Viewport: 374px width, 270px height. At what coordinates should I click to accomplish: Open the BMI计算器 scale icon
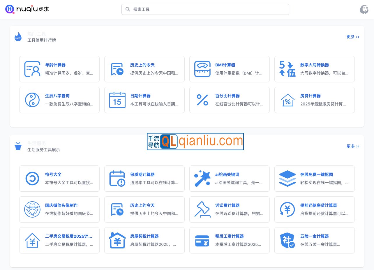coord(202,69)
